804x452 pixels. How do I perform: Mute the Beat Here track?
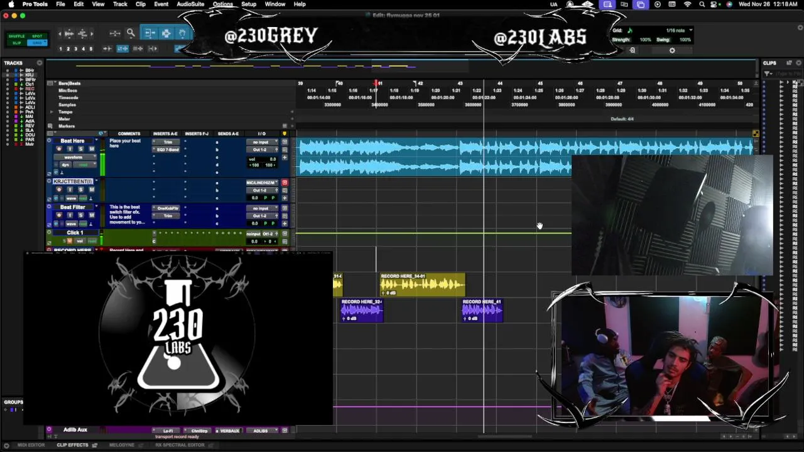91,149
